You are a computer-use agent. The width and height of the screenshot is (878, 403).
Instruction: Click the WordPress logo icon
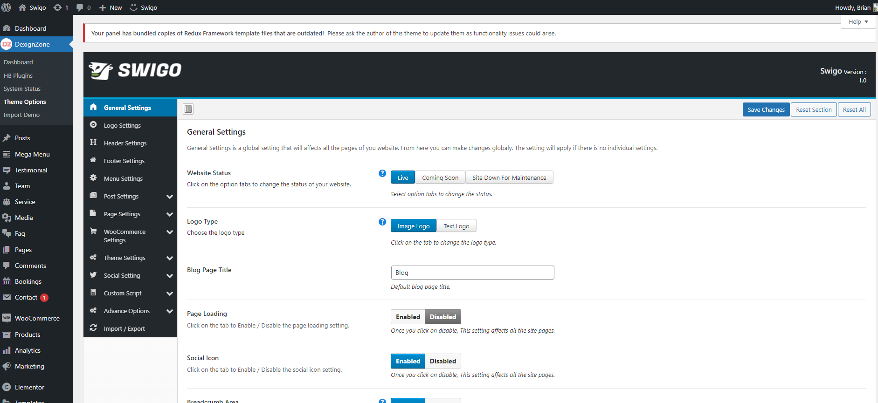click(7, 7)
